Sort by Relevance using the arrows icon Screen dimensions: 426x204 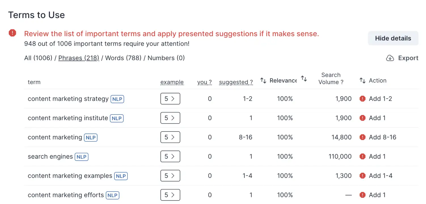coord(263,81)
